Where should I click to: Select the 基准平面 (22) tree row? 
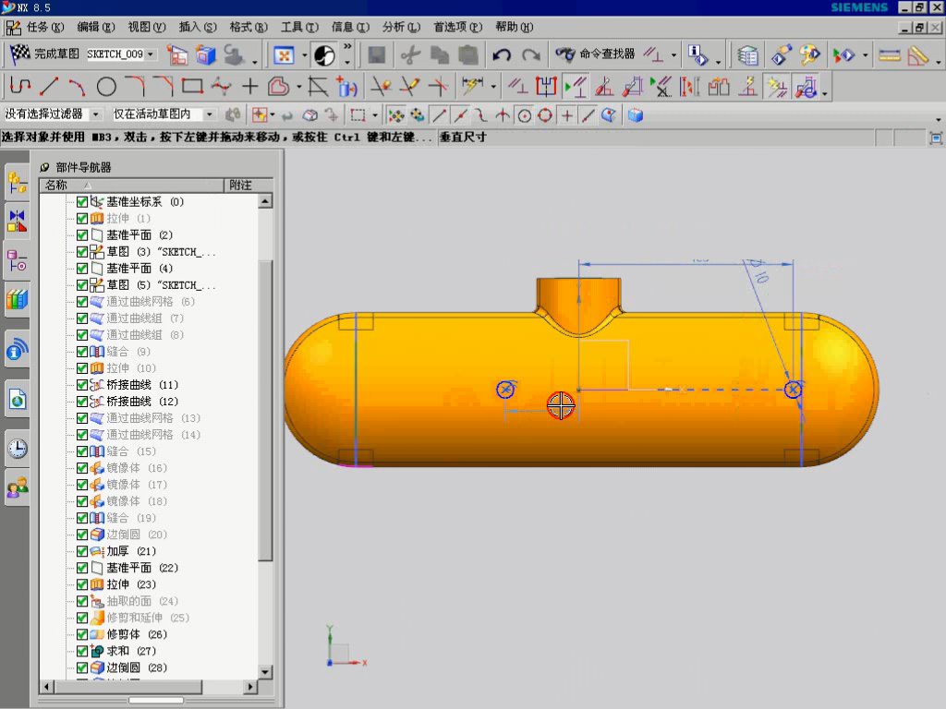127,568
